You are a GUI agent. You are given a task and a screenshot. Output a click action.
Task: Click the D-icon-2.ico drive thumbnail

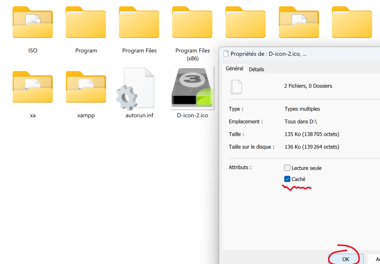tap(192, 88)
